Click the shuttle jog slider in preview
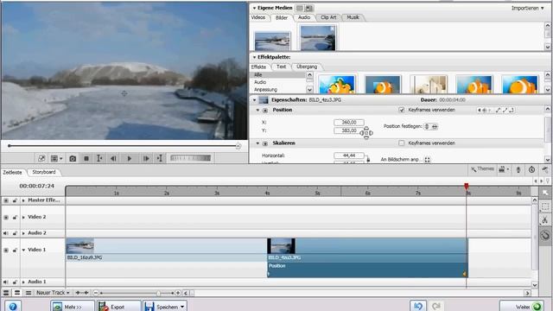This screenshot has height=311, width=553. [190, 158]
